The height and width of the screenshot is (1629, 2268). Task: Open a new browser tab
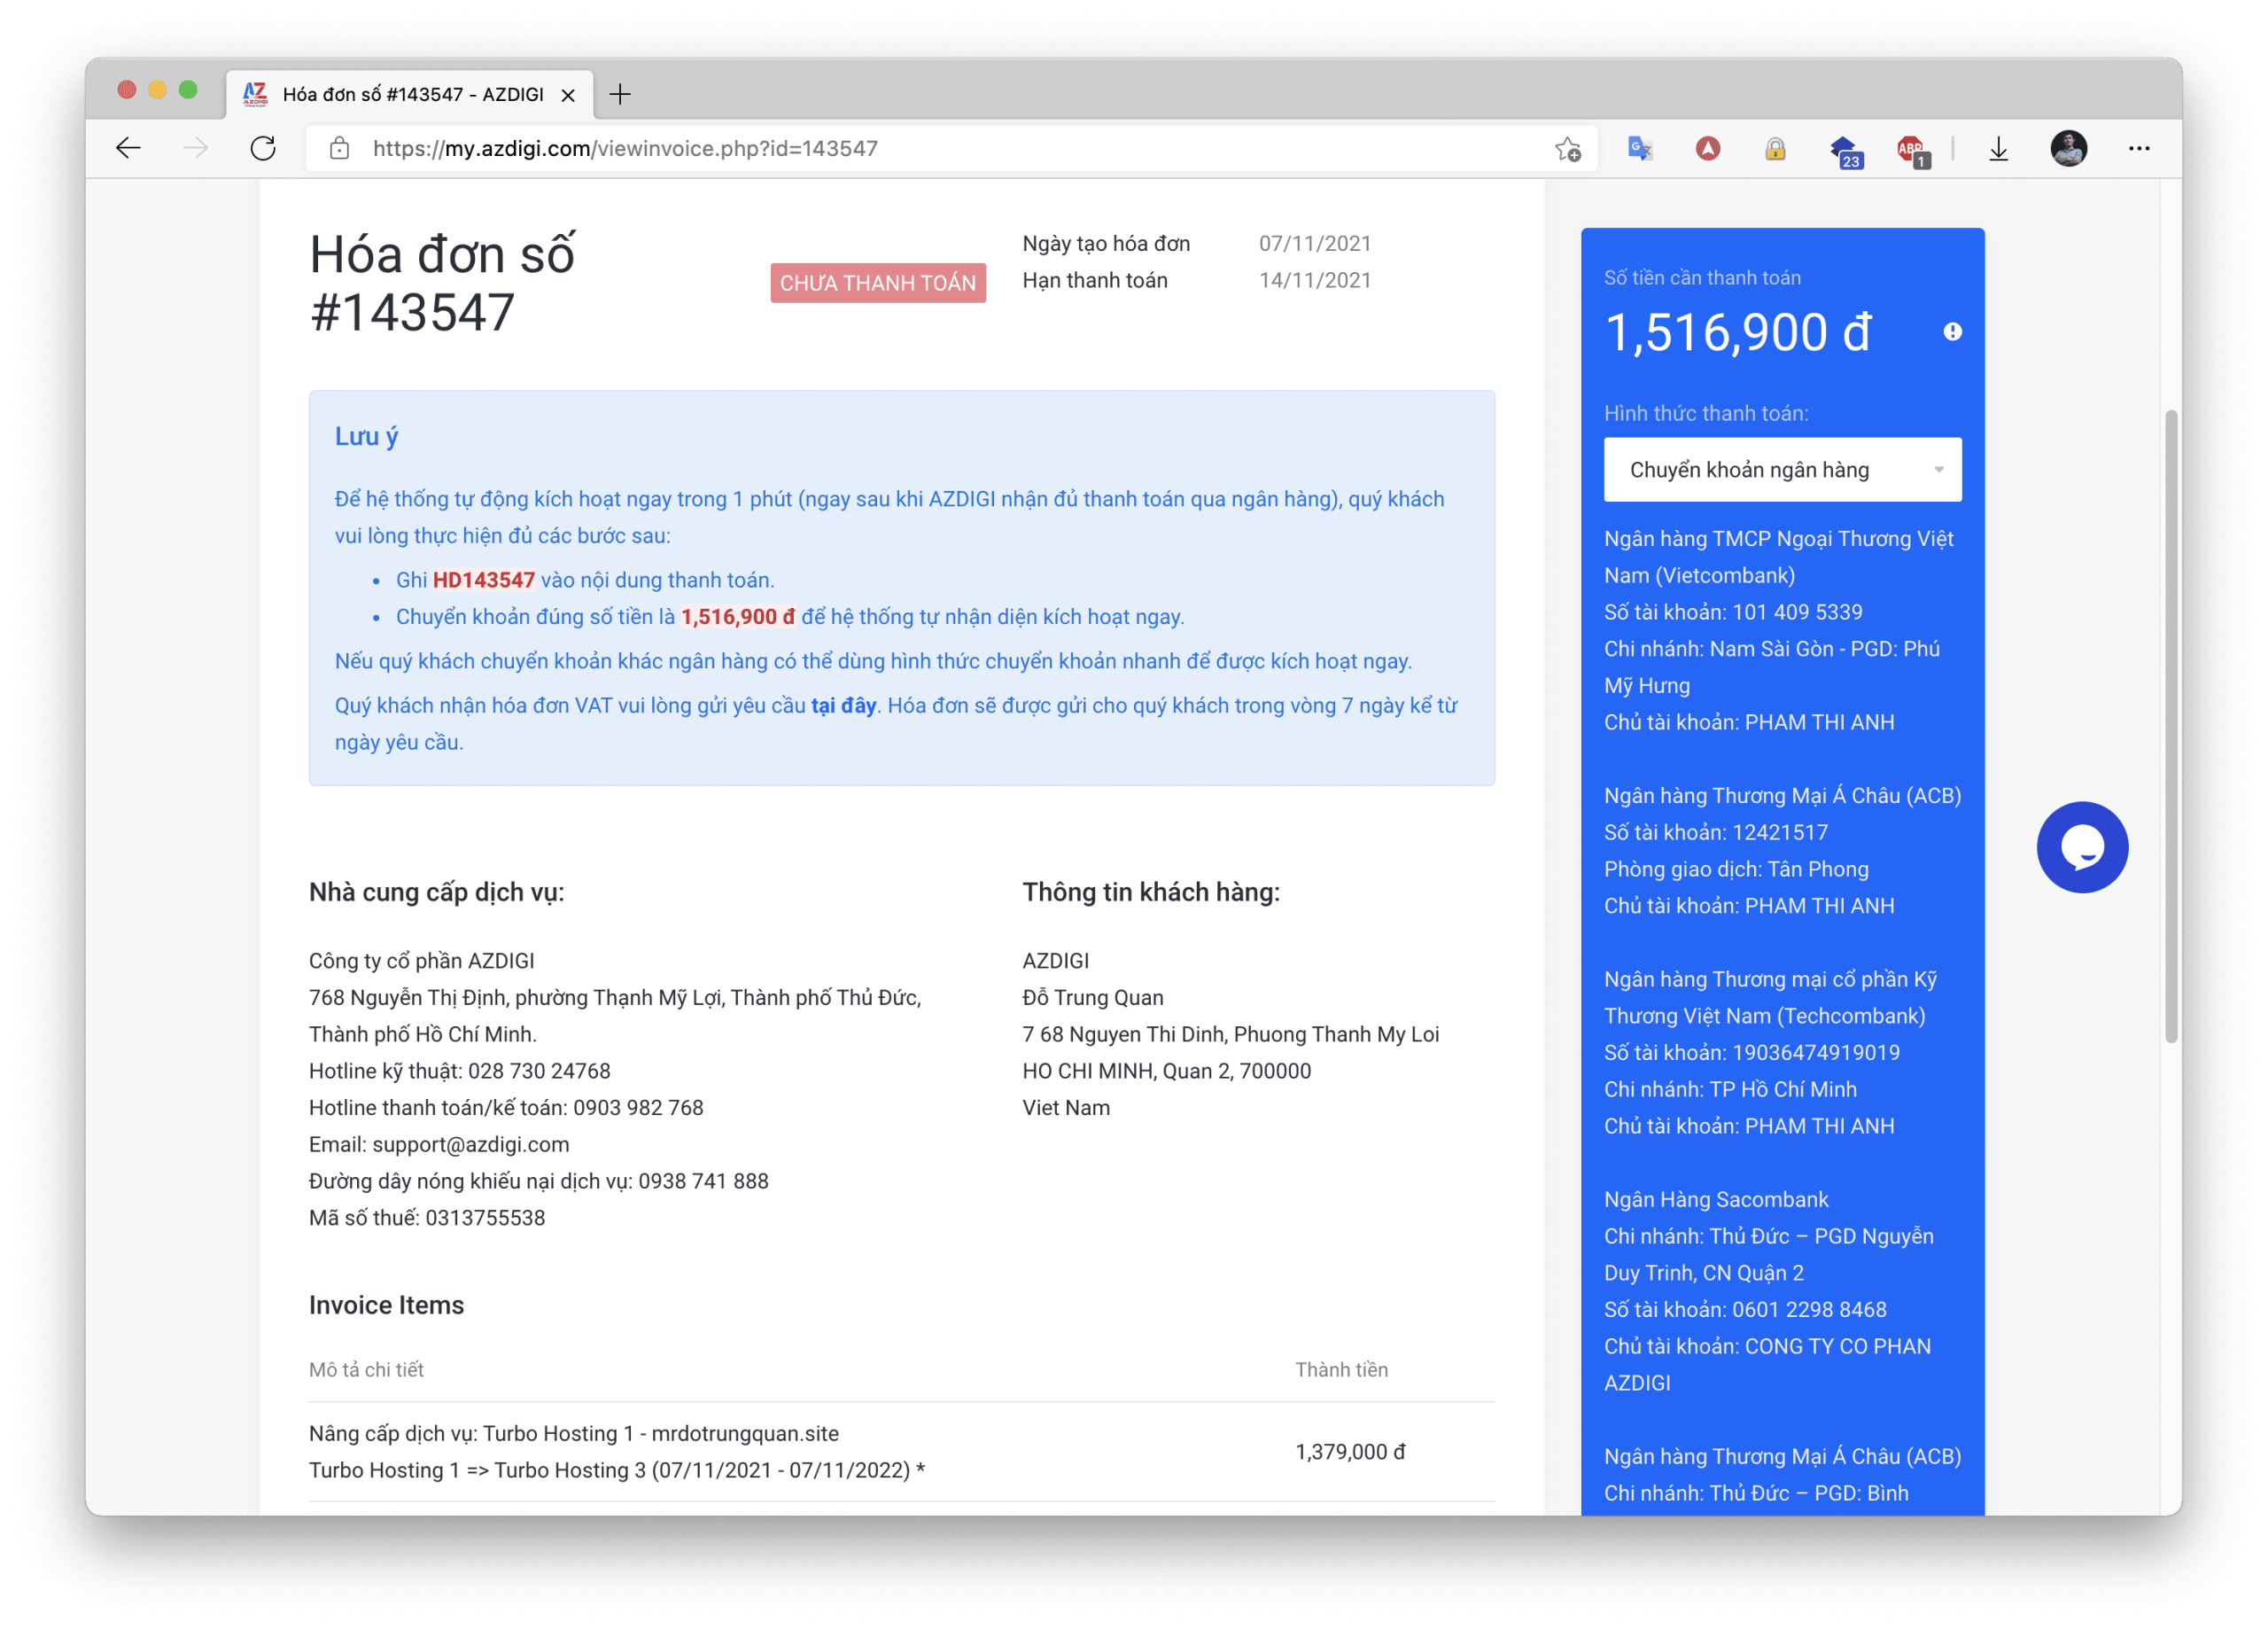pos(620,95)
